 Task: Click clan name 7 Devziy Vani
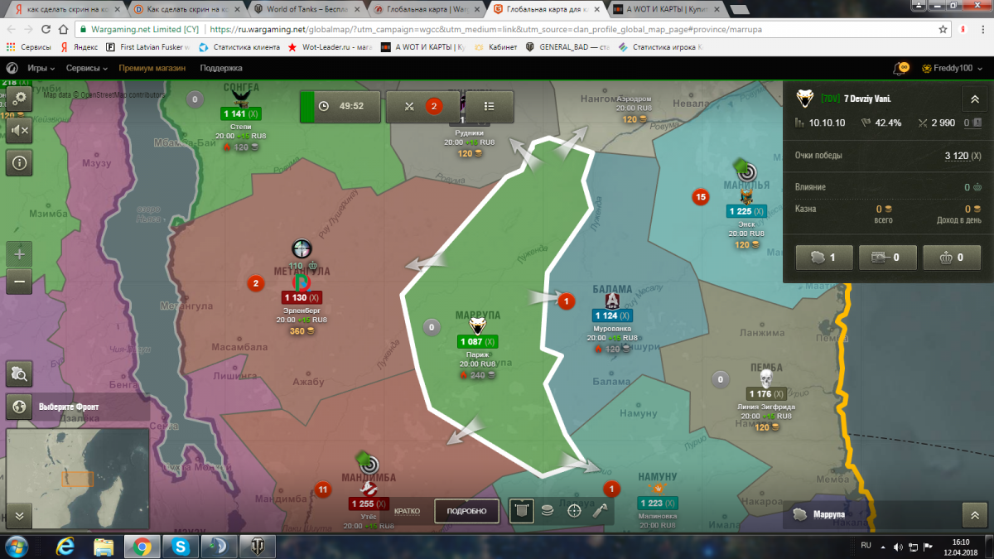tap(867, 99)
